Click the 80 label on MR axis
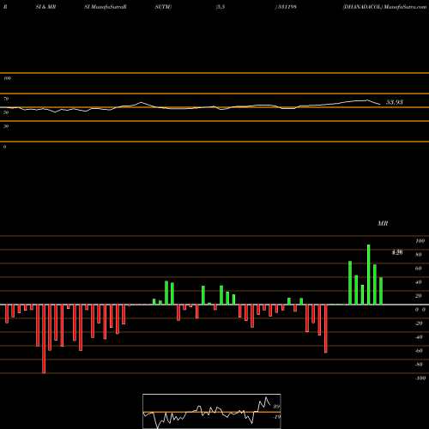The height and width of the screenshot is (429, 429). click(419, 255)
